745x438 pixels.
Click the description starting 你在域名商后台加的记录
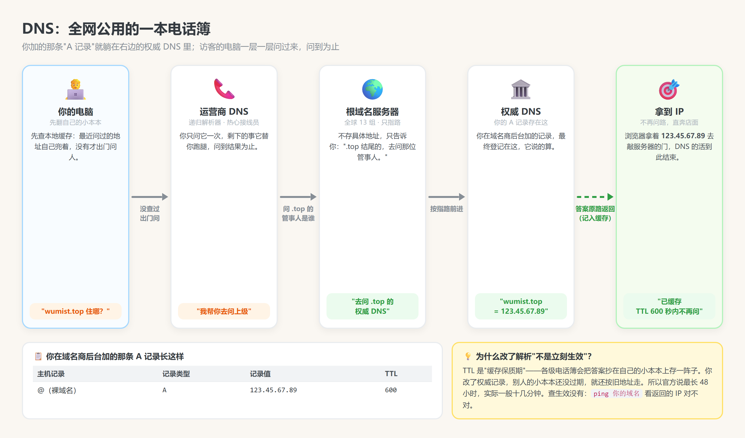(521, 141)
